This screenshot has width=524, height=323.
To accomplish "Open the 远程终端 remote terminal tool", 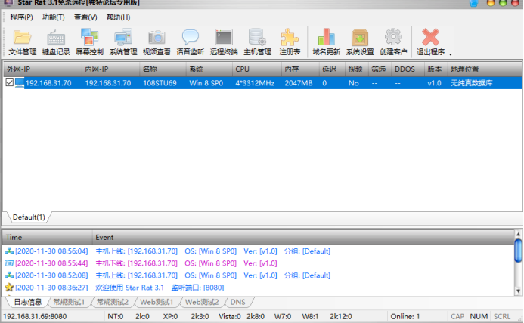I will tap(224, 42).
